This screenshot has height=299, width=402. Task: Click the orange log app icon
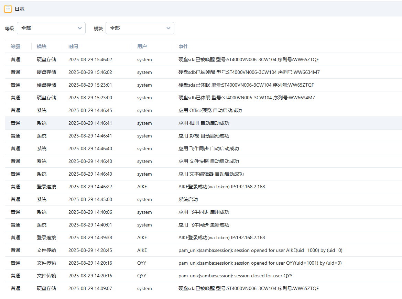[8, 9]
